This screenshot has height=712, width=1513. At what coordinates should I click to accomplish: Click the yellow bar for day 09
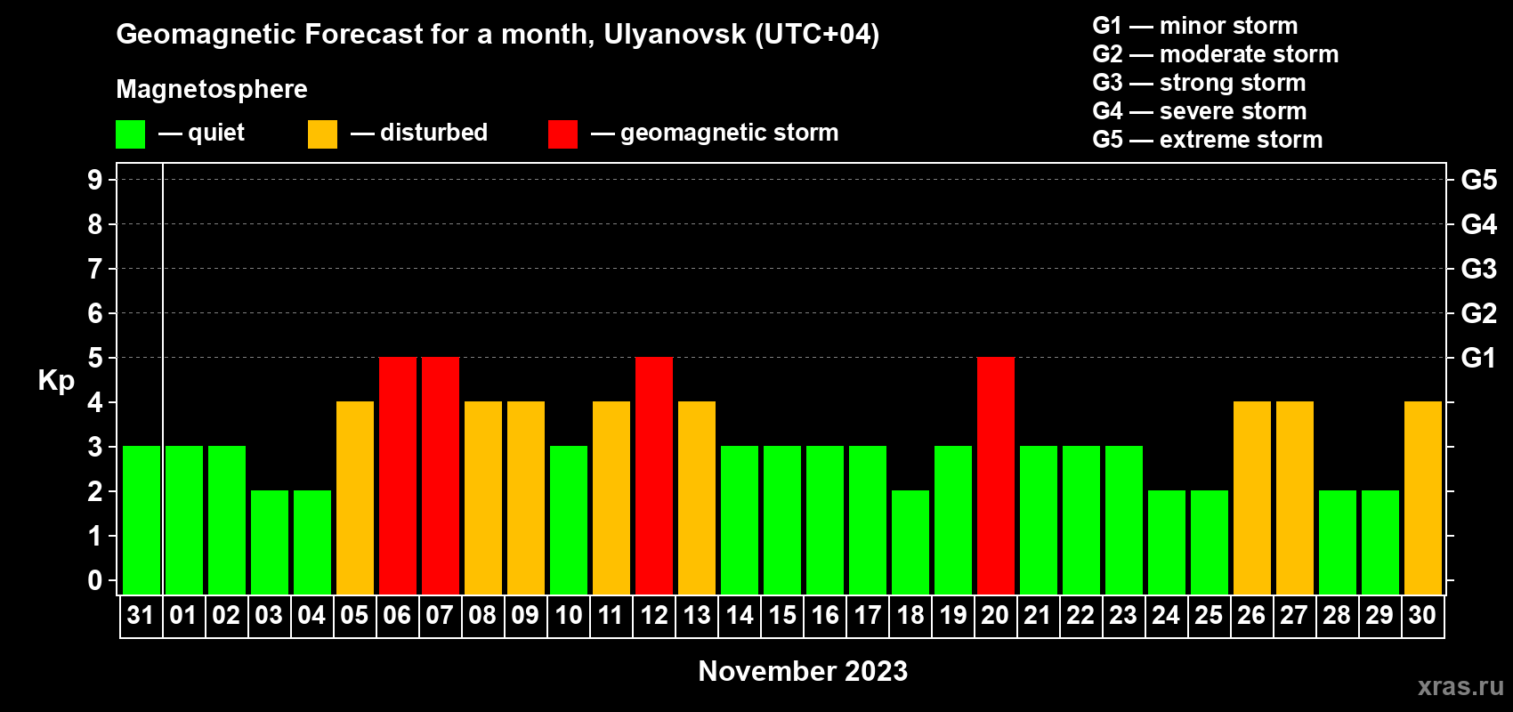click(x=526, y=498)
